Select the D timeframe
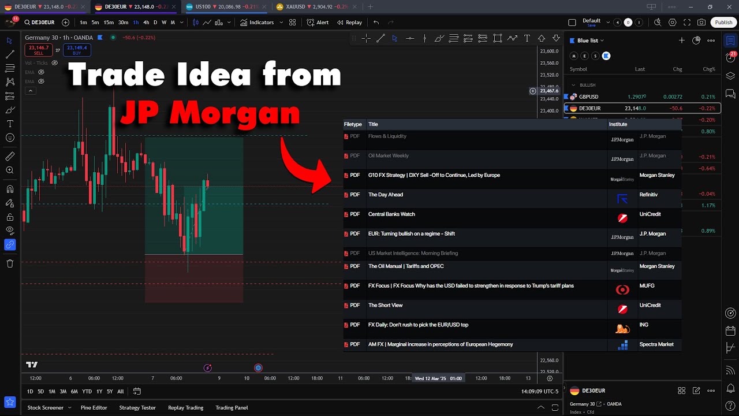Viewport: 739px width, 416px height. click(x=155, y=23)
